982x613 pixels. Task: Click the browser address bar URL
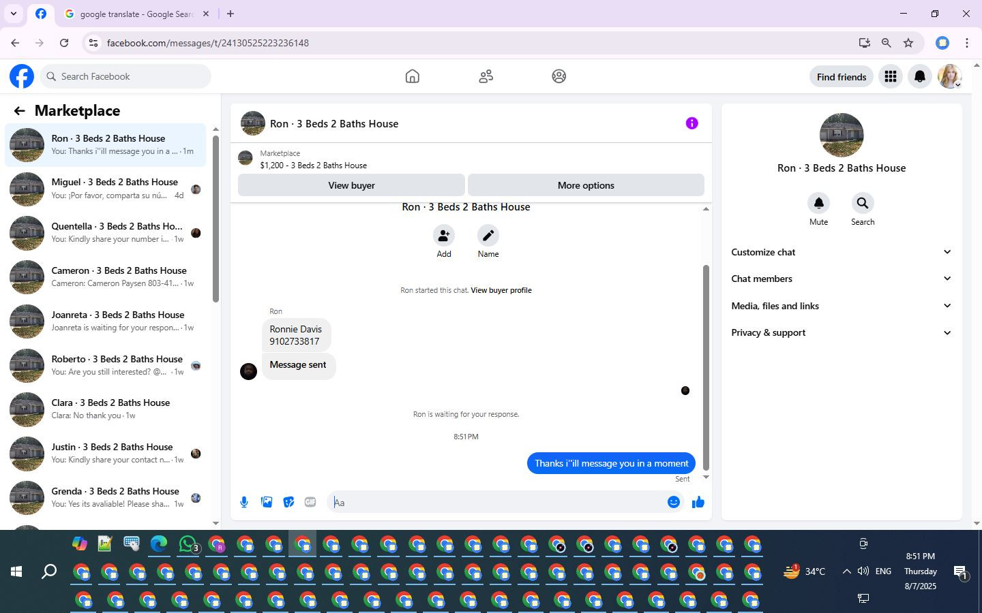click(x=208, y=43)
